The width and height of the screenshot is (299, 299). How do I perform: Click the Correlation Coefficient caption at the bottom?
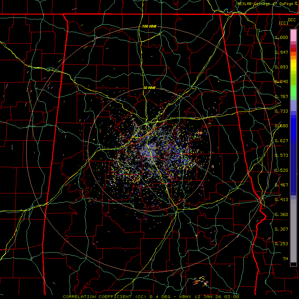(x=151, y=297)
